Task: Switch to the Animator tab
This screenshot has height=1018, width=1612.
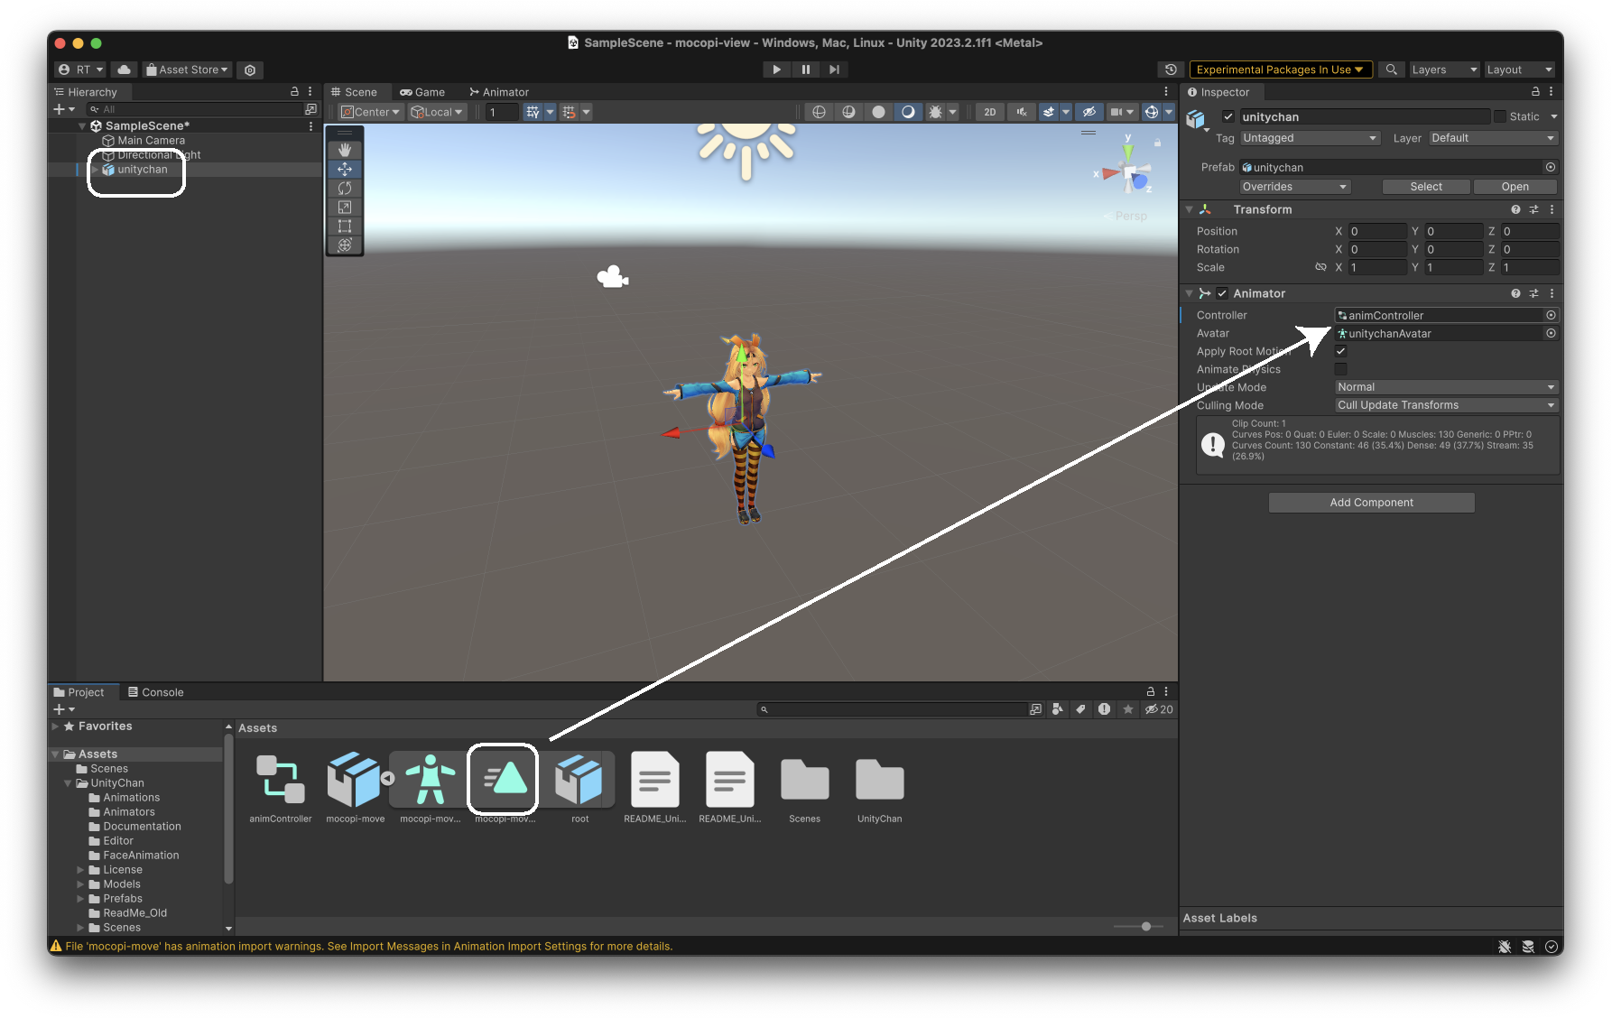Action: tap(499, 92)
